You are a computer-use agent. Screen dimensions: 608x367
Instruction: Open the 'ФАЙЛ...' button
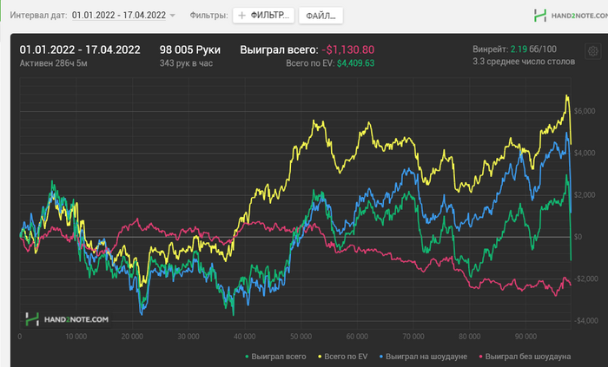(x=321, y=16)
